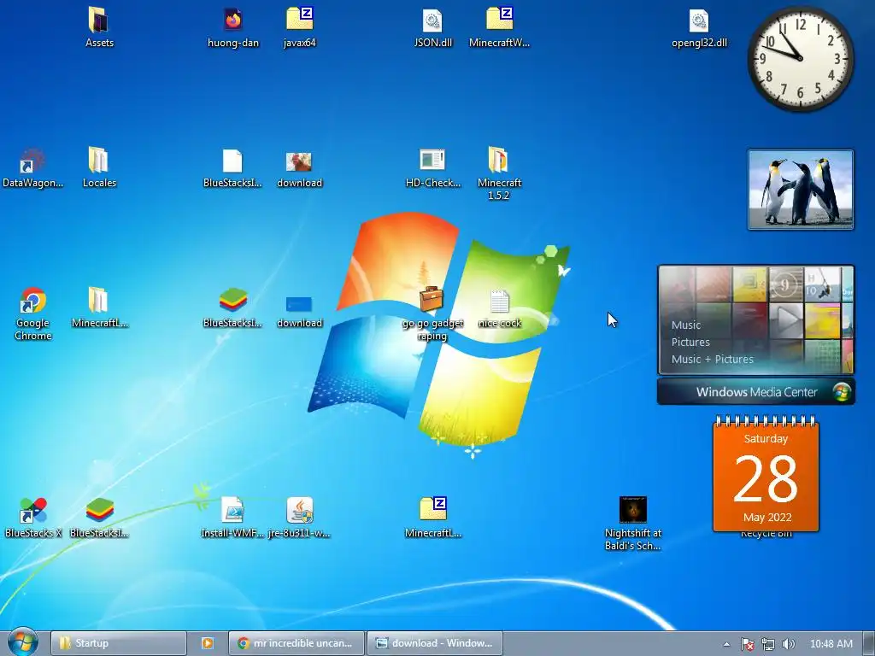Viewport: 875px width, 656px height.
Task: Open the volume speaker tray icon
Action: [x=788, y=644]
